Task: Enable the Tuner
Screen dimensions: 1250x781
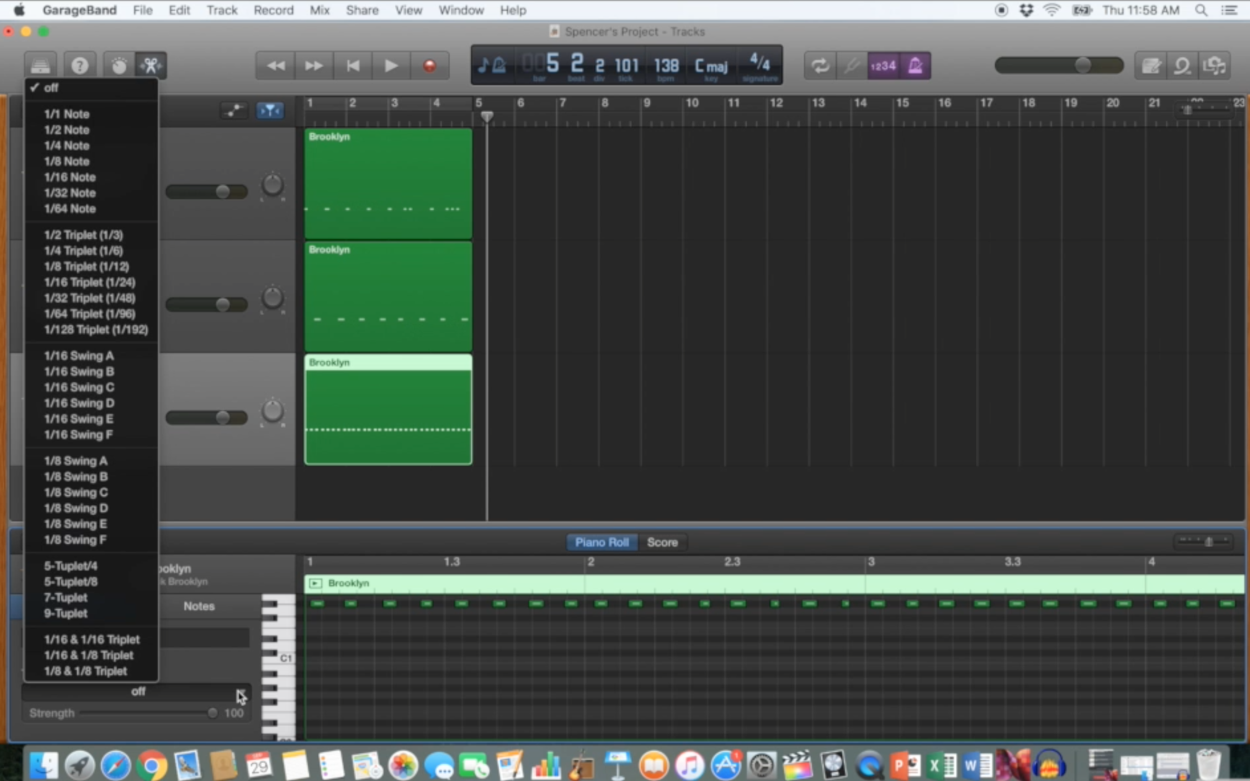Action: click(x=852, y=65)
